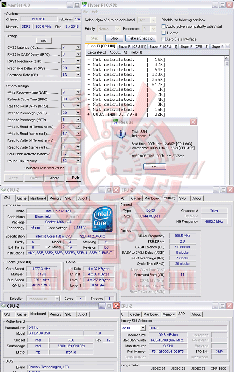Image resolution: width=234 pixels, height=372 pixels.
Task: Check the Aero Glass Interface option
Action: pos(163,39)
